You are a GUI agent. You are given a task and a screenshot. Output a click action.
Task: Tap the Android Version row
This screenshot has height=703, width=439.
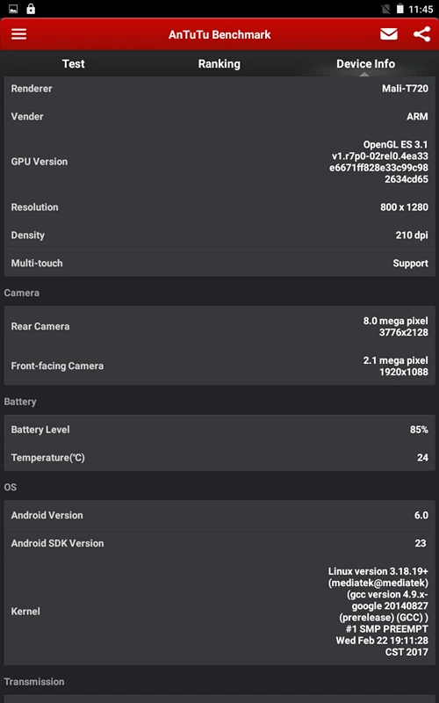tap(219, 515)
